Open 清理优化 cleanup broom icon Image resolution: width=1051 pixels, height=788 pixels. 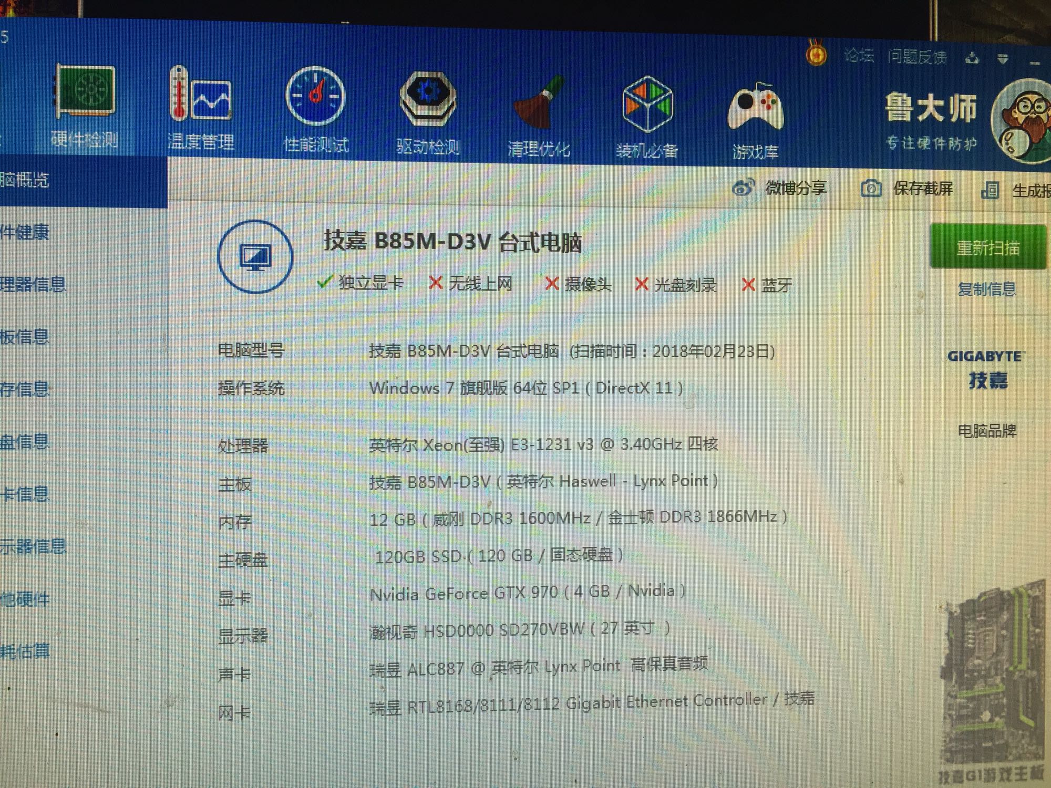pyautogui.click(x=539, y=103)
